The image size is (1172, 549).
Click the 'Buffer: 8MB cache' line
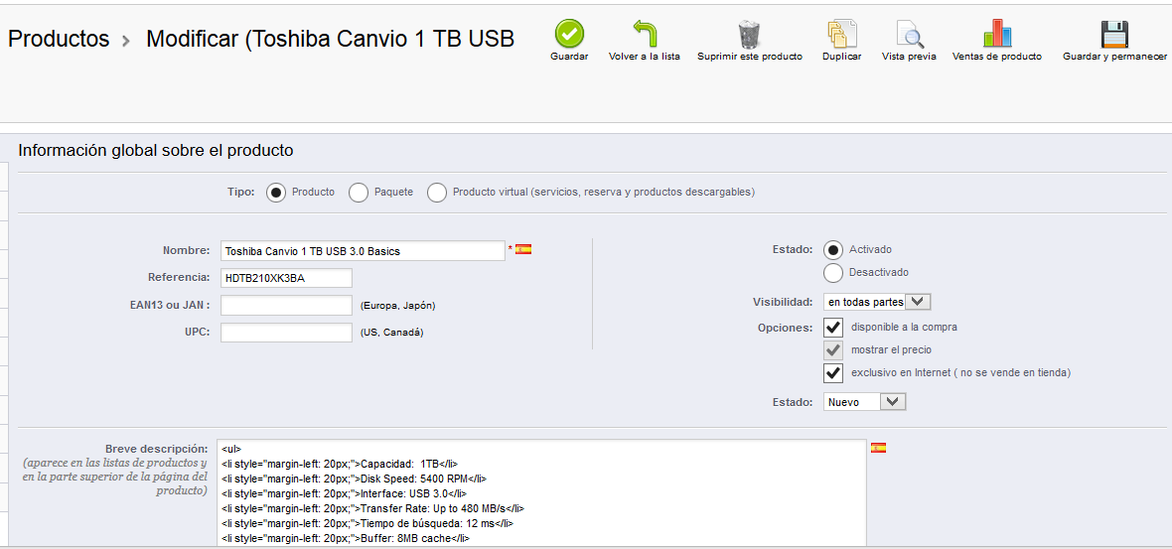(346, 538)
